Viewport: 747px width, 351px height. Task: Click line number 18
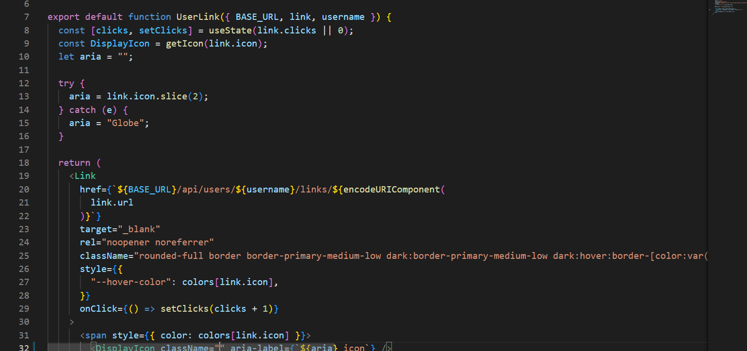[24, 162]
